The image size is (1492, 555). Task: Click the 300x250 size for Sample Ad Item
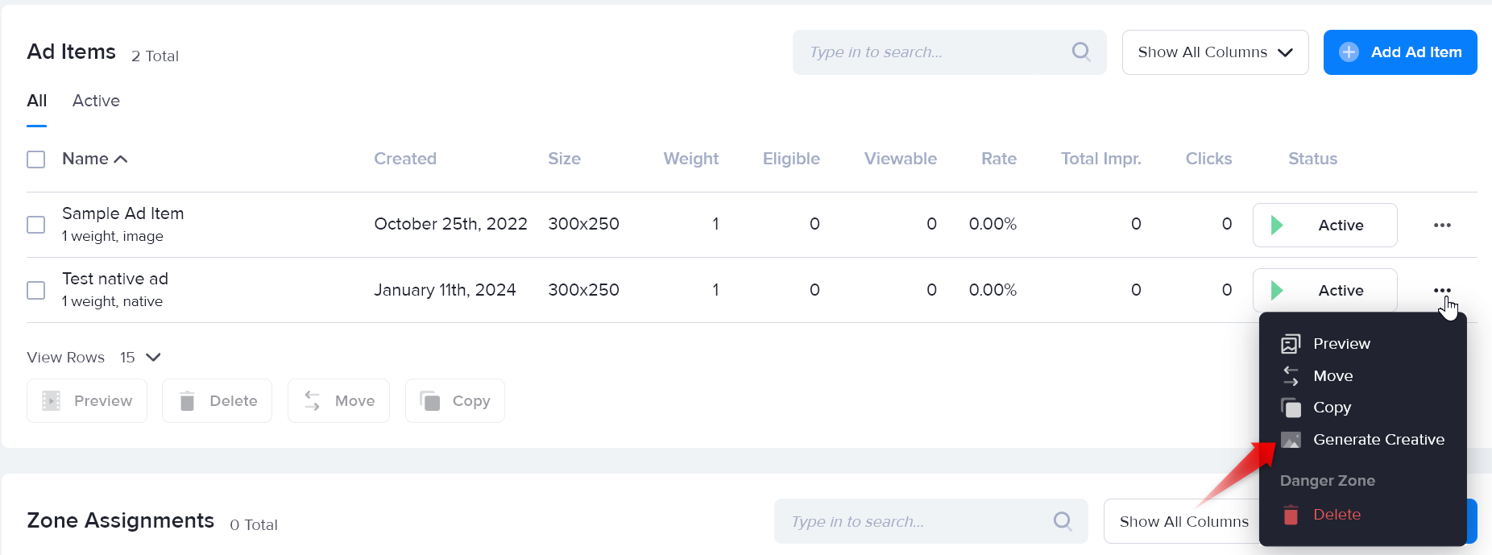(x=583, y=224)
